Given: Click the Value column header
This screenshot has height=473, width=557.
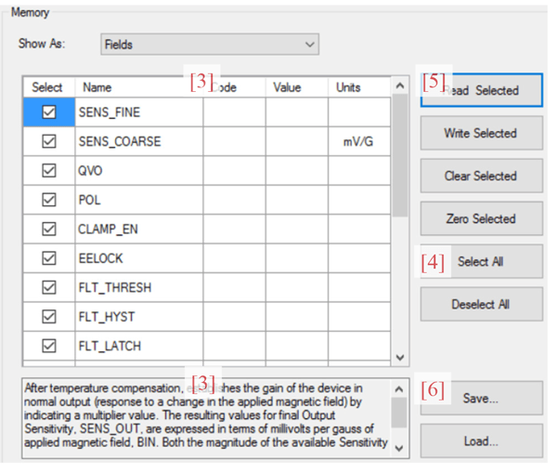Looking at the screenshot, I should click(x=297, y=87).
